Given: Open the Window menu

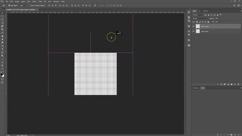Looking at the screenshot, I should [x=56, y=2].
